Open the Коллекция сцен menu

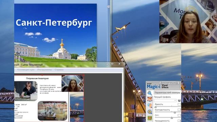pyautogui.click(x=26, y=69)
